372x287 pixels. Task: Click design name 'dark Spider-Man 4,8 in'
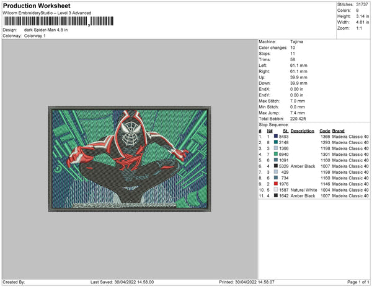[x=46, y=30]
